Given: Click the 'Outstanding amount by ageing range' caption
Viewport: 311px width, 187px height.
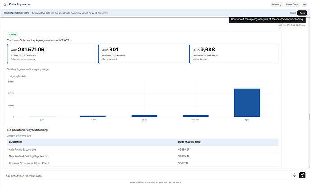Looking at the screenshot, I should (27, 69).
